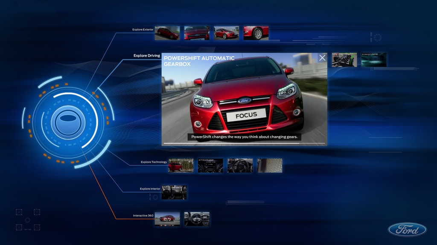Open the EcoBoost Engine thumbnail
The image size is (437, 245).
[374, 60]
